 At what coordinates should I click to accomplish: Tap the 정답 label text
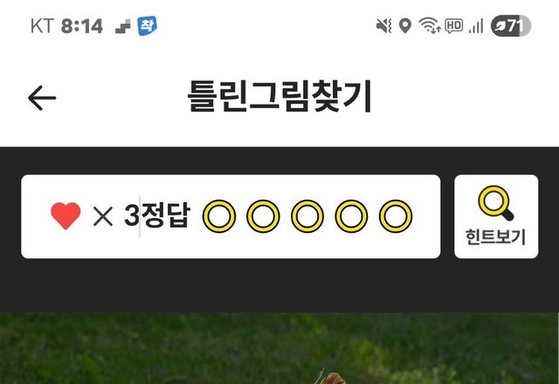coord(166,216)
